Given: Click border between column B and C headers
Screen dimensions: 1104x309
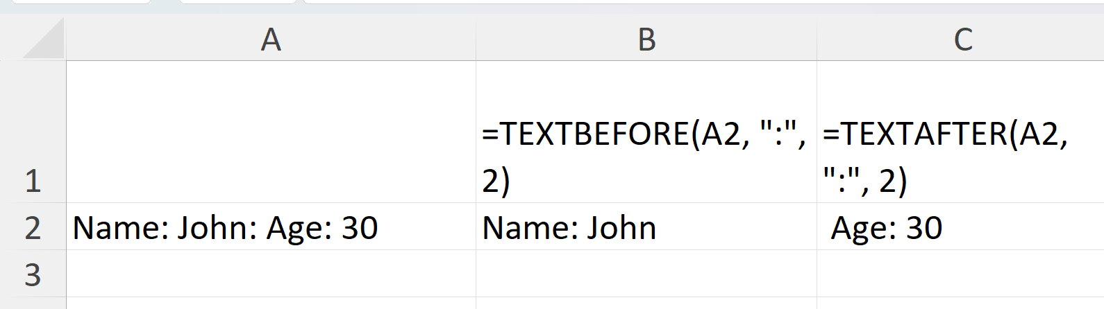Looking at the screenshot, I should click(817, 39).
